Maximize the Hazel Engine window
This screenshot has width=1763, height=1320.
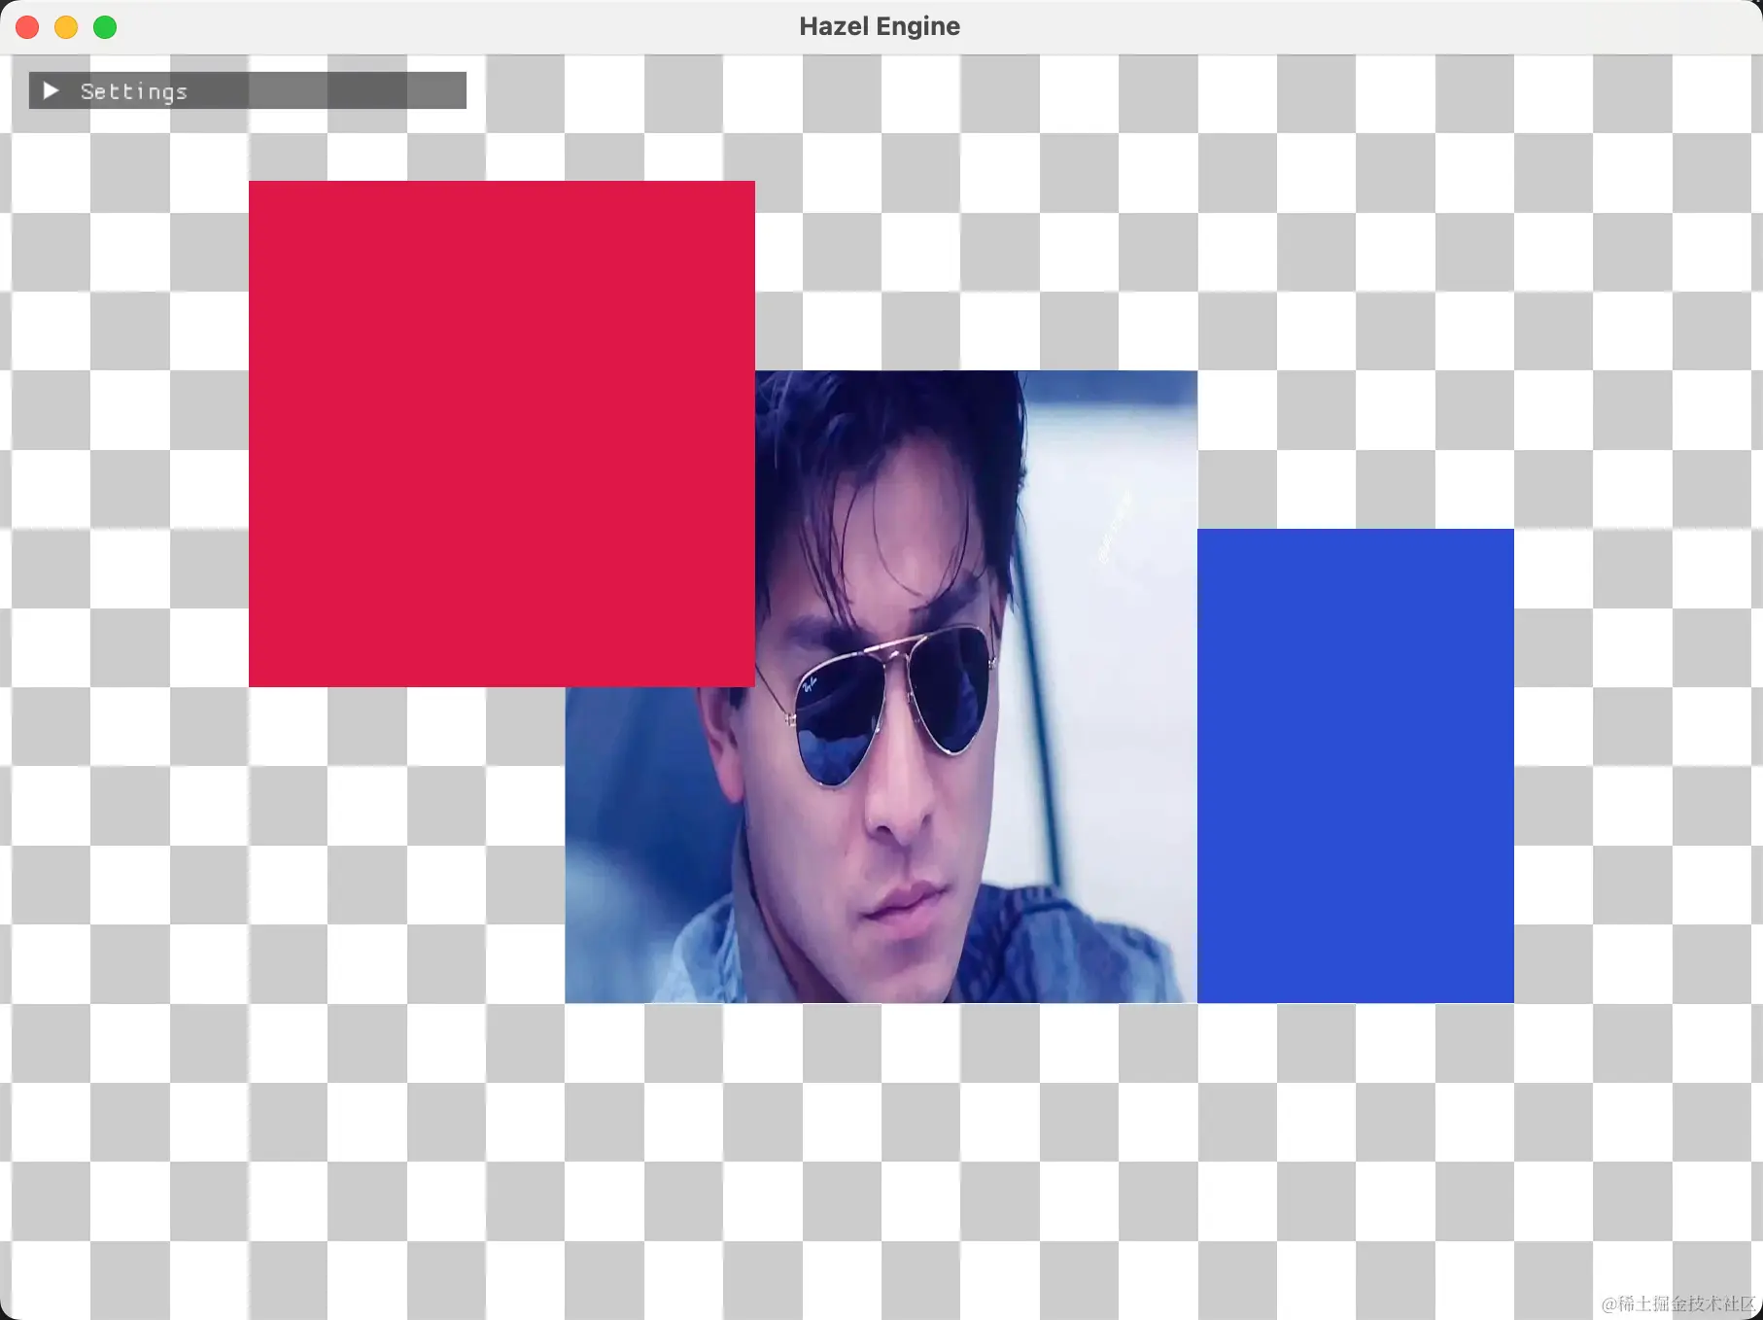click(105, 27)
